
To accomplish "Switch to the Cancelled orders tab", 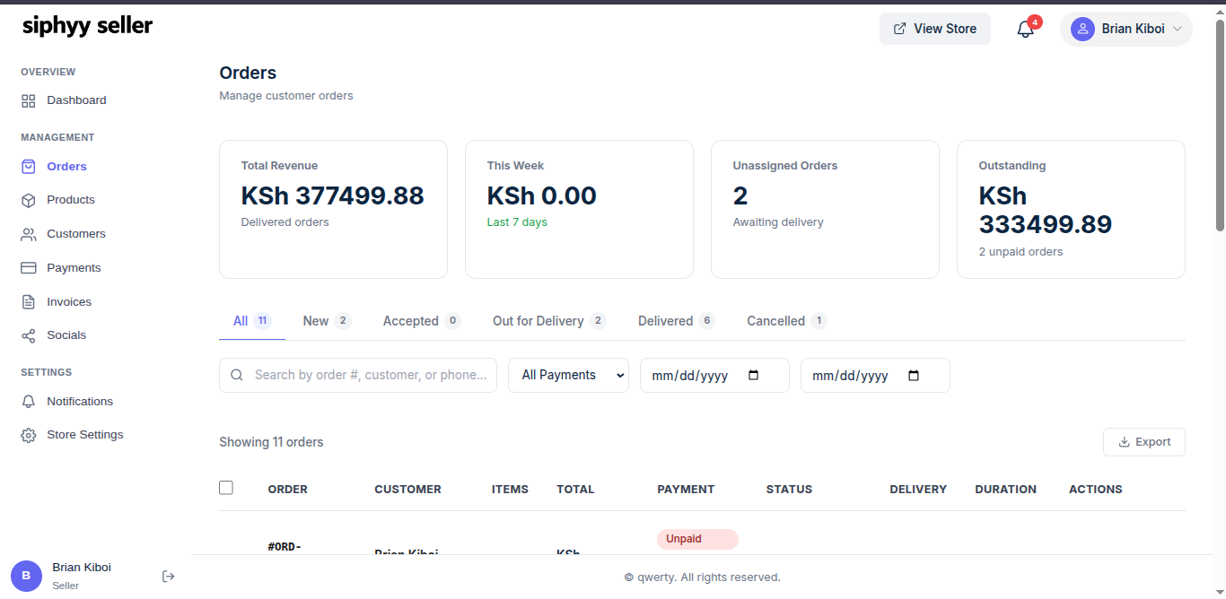I will (787, 321).
